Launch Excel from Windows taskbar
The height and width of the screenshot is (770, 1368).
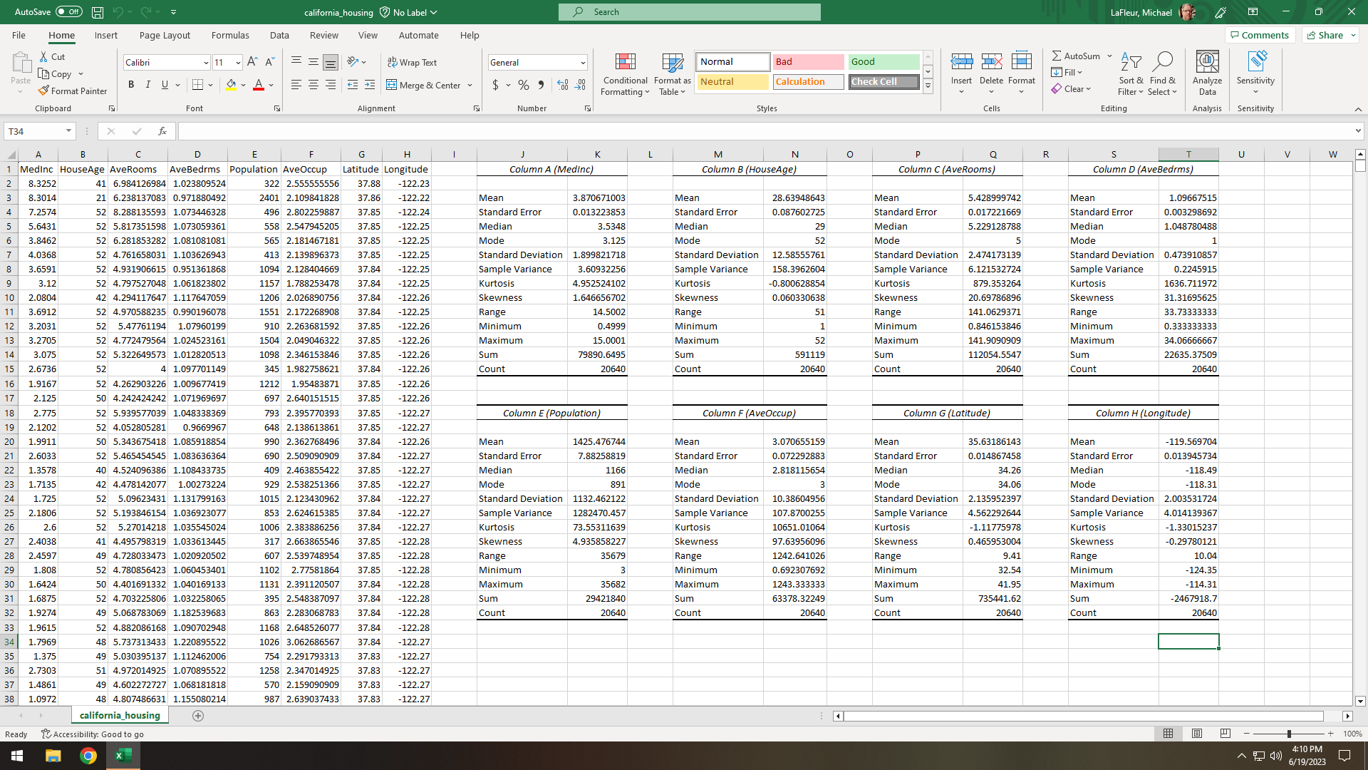(123, 756)
